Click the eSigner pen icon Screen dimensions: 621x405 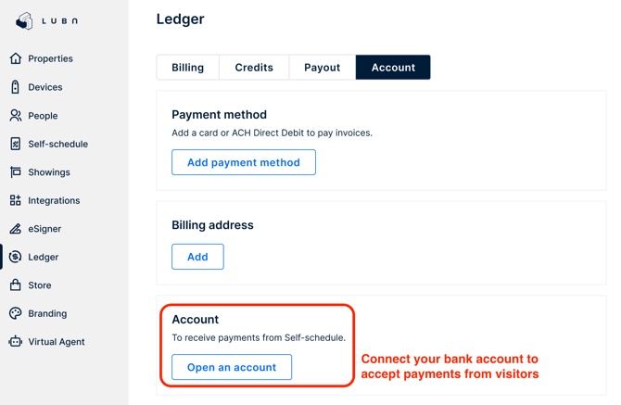coord(16,229)
